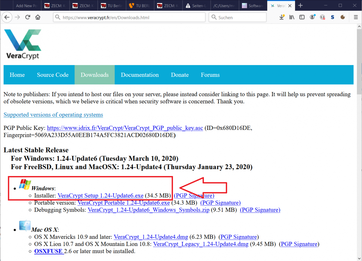Switch to the Software tab

point(253,6)
